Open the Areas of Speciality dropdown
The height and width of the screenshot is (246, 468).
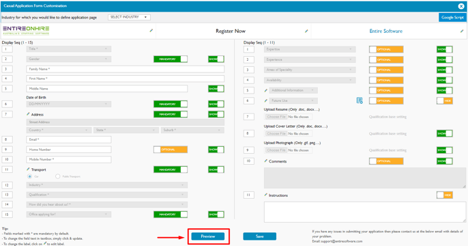coord(310,70)
